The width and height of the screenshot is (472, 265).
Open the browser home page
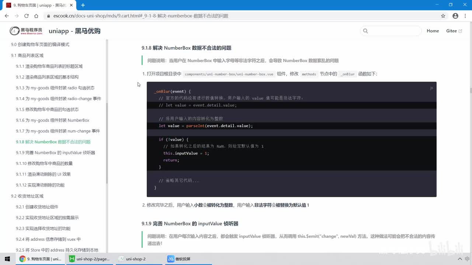point(36,16)
